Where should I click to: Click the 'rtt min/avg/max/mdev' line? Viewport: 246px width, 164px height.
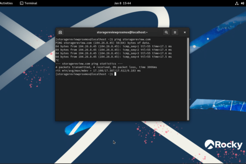[98, 71]
